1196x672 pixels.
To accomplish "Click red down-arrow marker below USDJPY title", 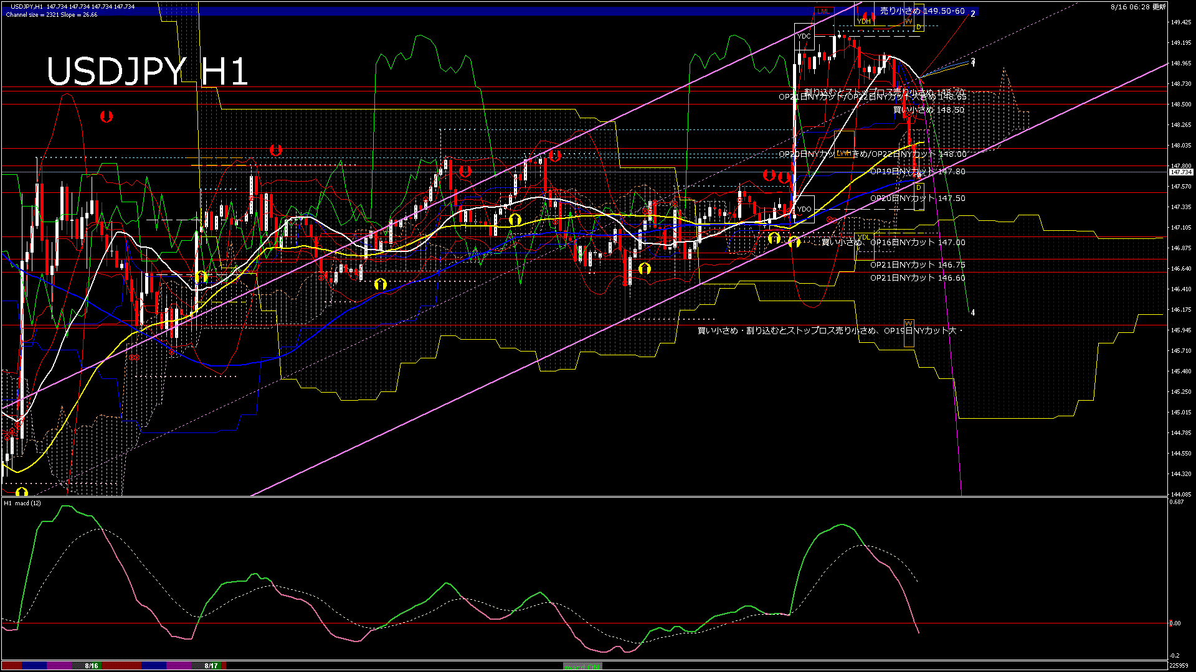I will 107,116.
